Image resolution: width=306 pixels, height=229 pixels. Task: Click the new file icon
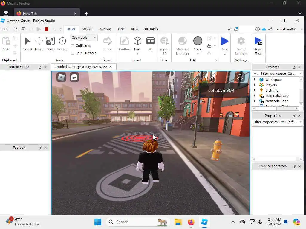coord(16,29)
